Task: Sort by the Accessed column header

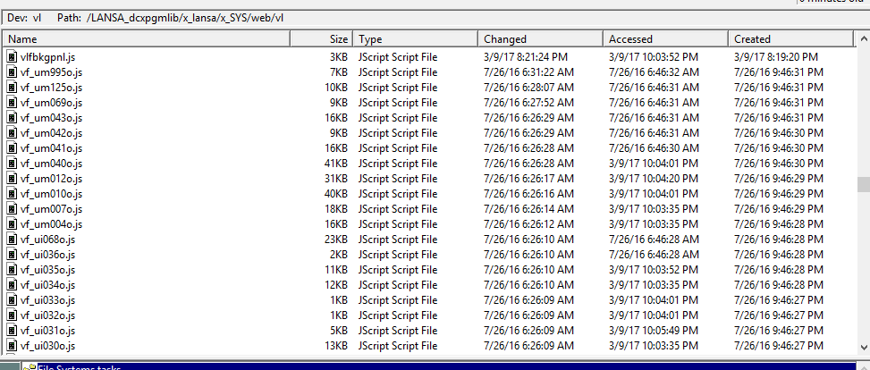Action: coord(666,38)
